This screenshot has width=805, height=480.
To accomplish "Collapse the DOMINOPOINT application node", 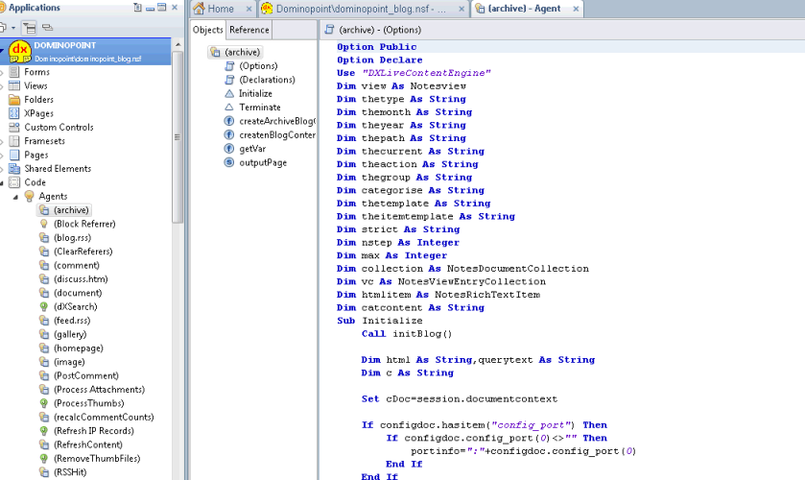I will pyautogui.click(x=2, y=52).
